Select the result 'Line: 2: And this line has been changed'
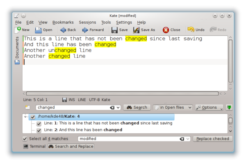Image resolution: width=246 pixels, height=164 pixels. tap(83, 130)
